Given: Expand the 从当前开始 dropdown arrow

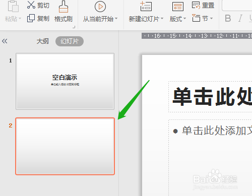Looking at the screenshot, I should (116, 18).
